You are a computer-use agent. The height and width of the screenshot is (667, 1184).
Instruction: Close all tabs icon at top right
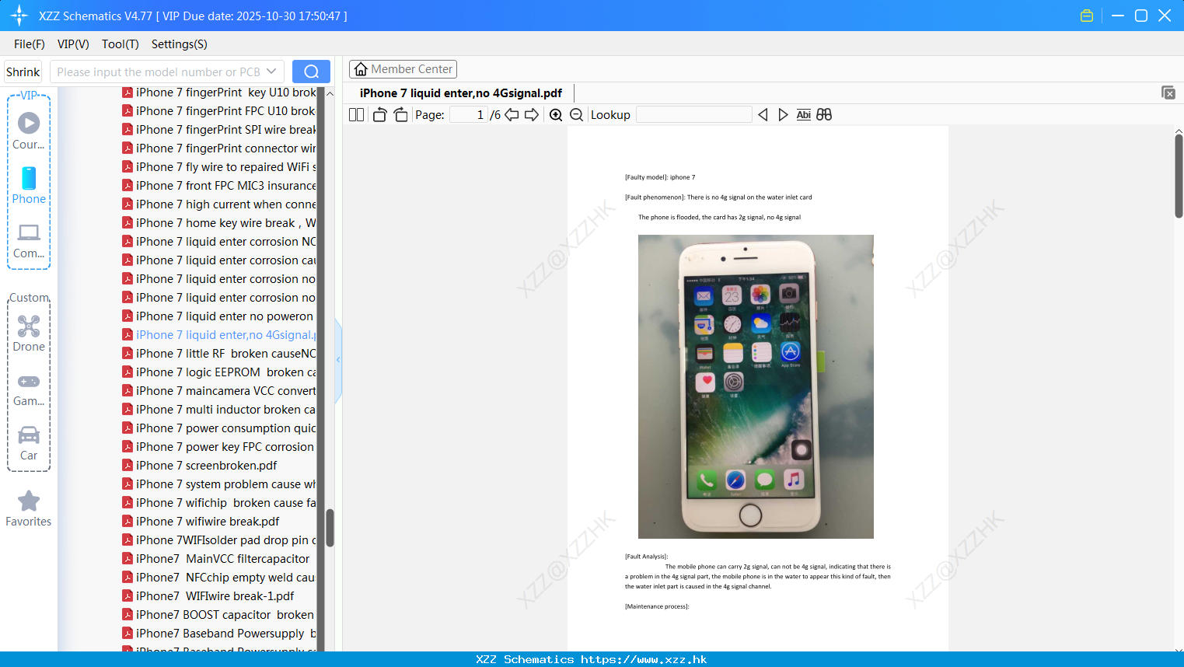(1168, 93)
